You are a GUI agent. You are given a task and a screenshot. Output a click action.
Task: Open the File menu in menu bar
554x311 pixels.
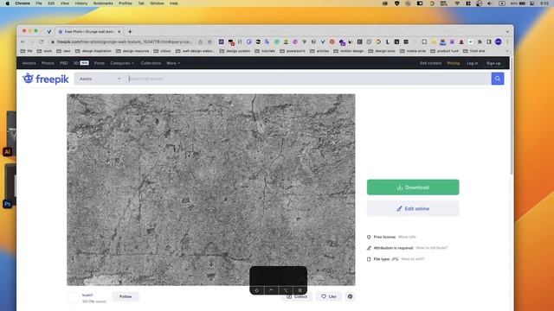[x=39, y=3]
